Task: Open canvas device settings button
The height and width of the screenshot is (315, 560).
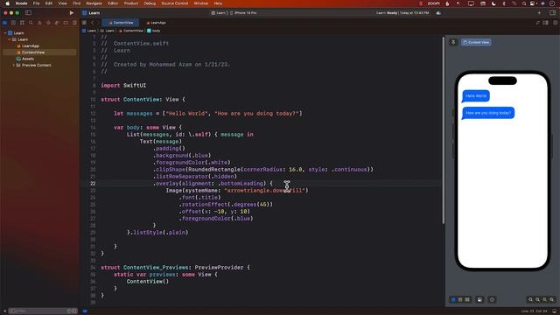Action: 479,299
